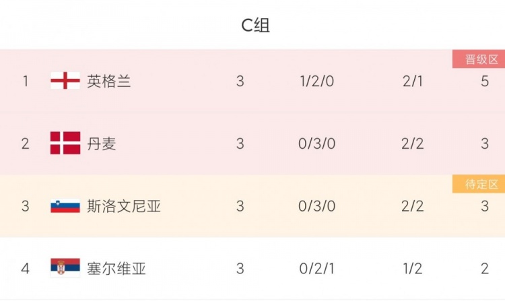Viewport: 505px width, 301px height.
Task: Click the 待定区 badge label
Action: [x=479, y=184]
